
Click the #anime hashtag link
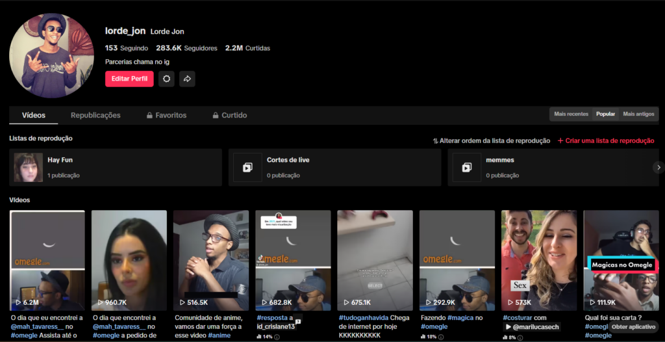(x=220, y=335)
